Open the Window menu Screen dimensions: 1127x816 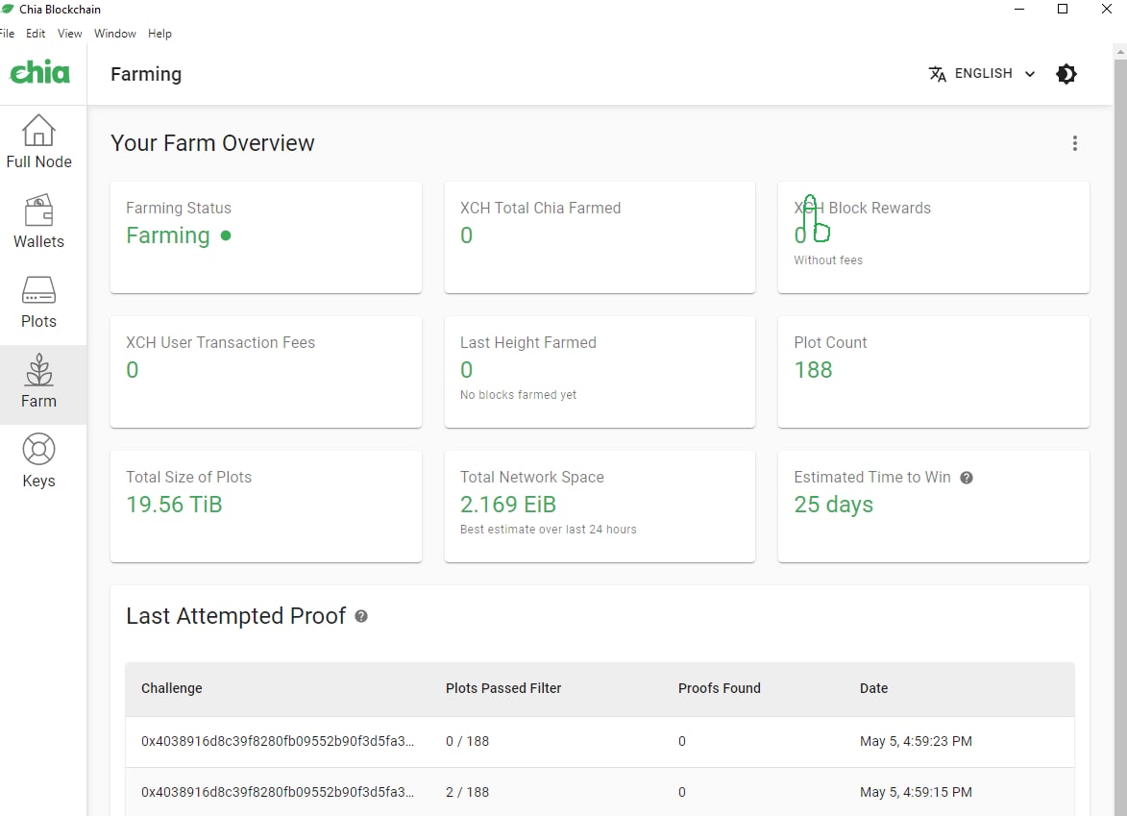tap(115, 33)
